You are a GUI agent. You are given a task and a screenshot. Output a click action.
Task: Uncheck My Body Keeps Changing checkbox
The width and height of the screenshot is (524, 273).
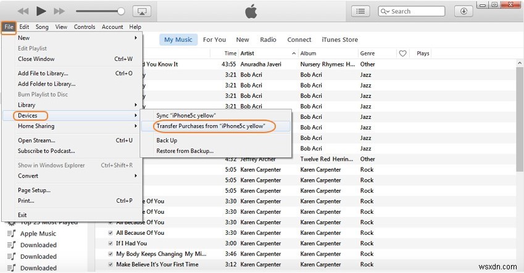pos(110,255)
